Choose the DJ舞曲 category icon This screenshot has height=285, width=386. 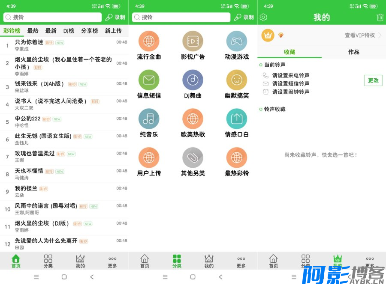(x=193, y=80)
